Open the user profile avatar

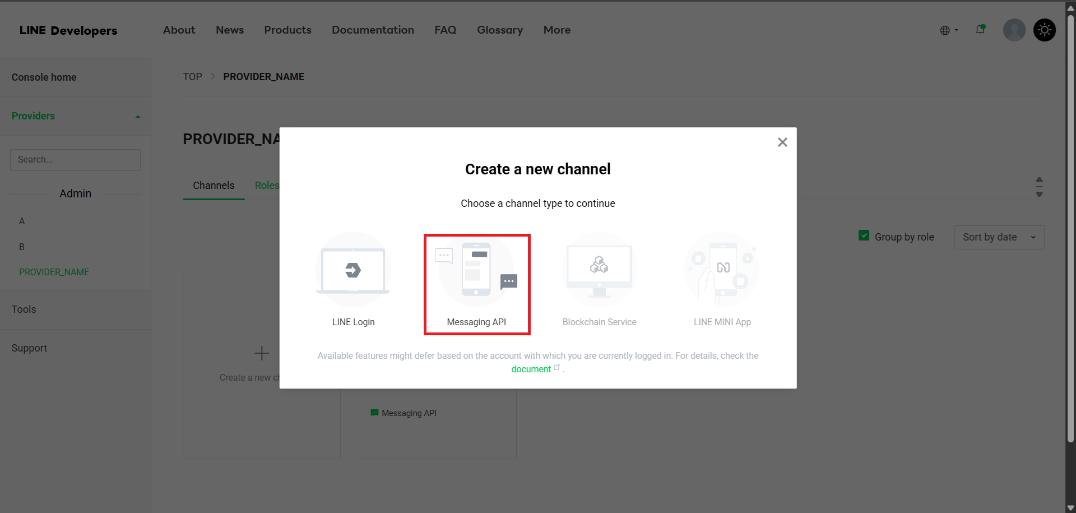coord(1014,30)
